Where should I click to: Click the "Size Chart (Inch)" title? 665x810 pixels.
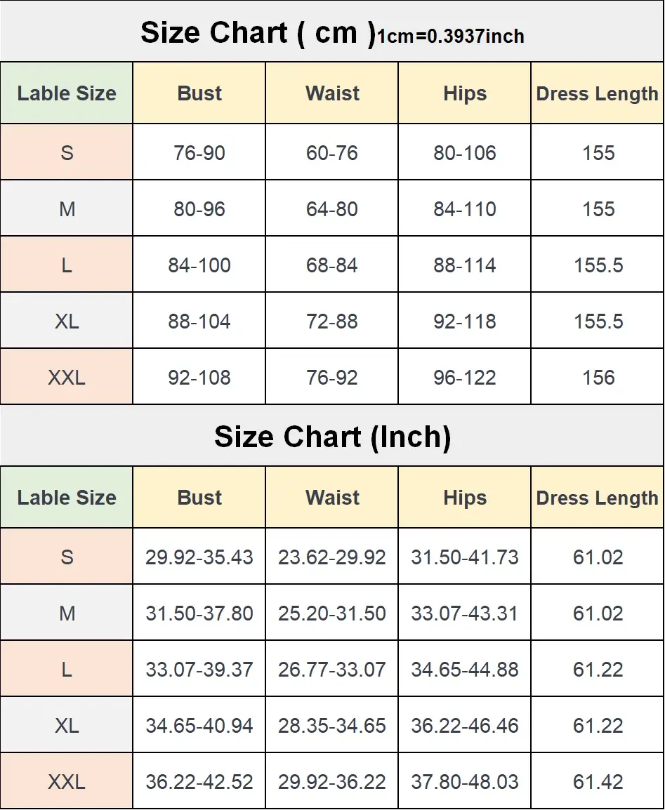[x=332, y=437]
